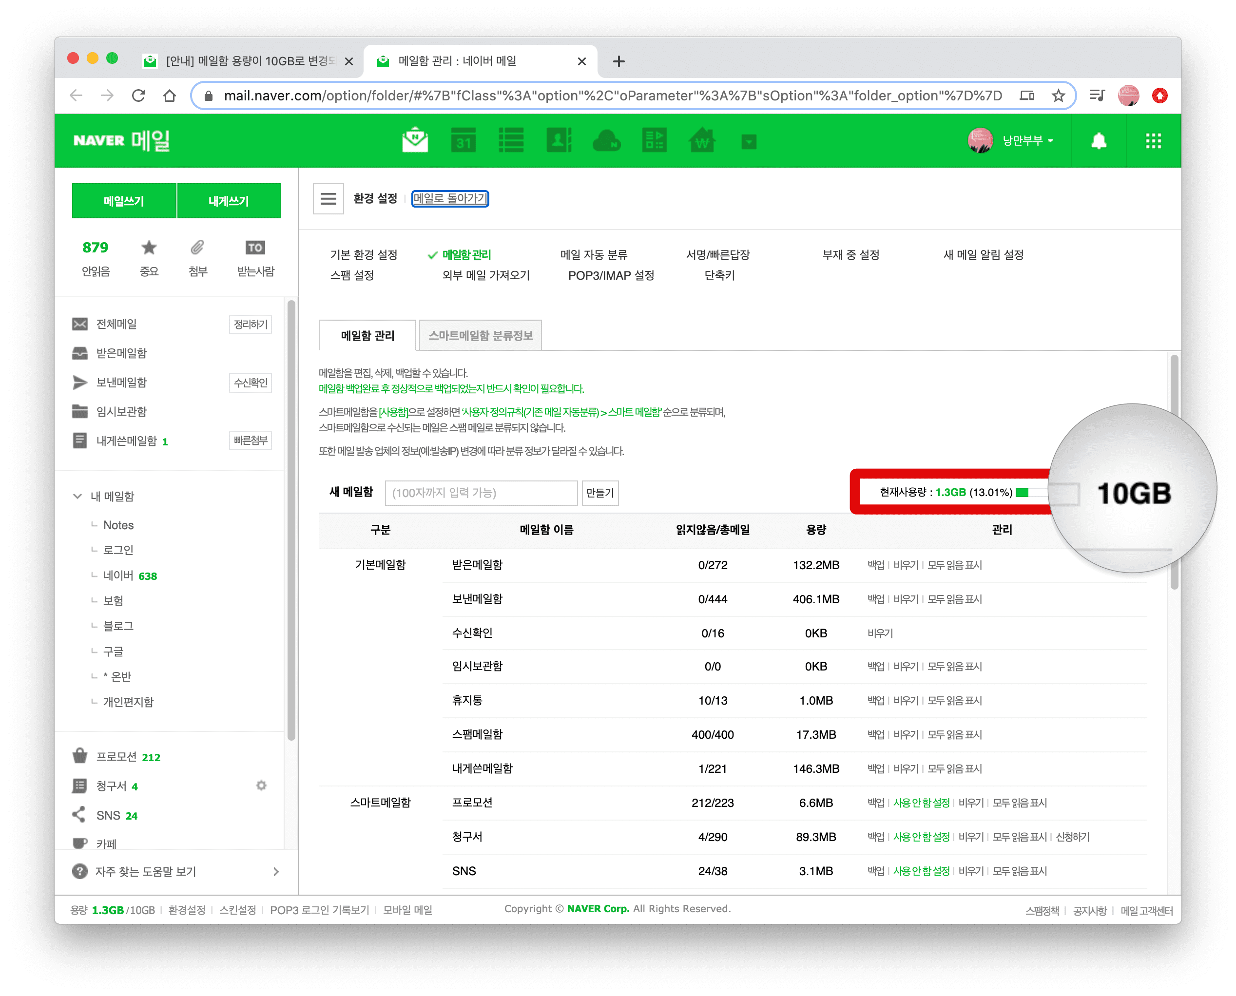Click the NAVER 메일 logo
The height and width of the screenshot is (996, 1236).
point(121,140)
